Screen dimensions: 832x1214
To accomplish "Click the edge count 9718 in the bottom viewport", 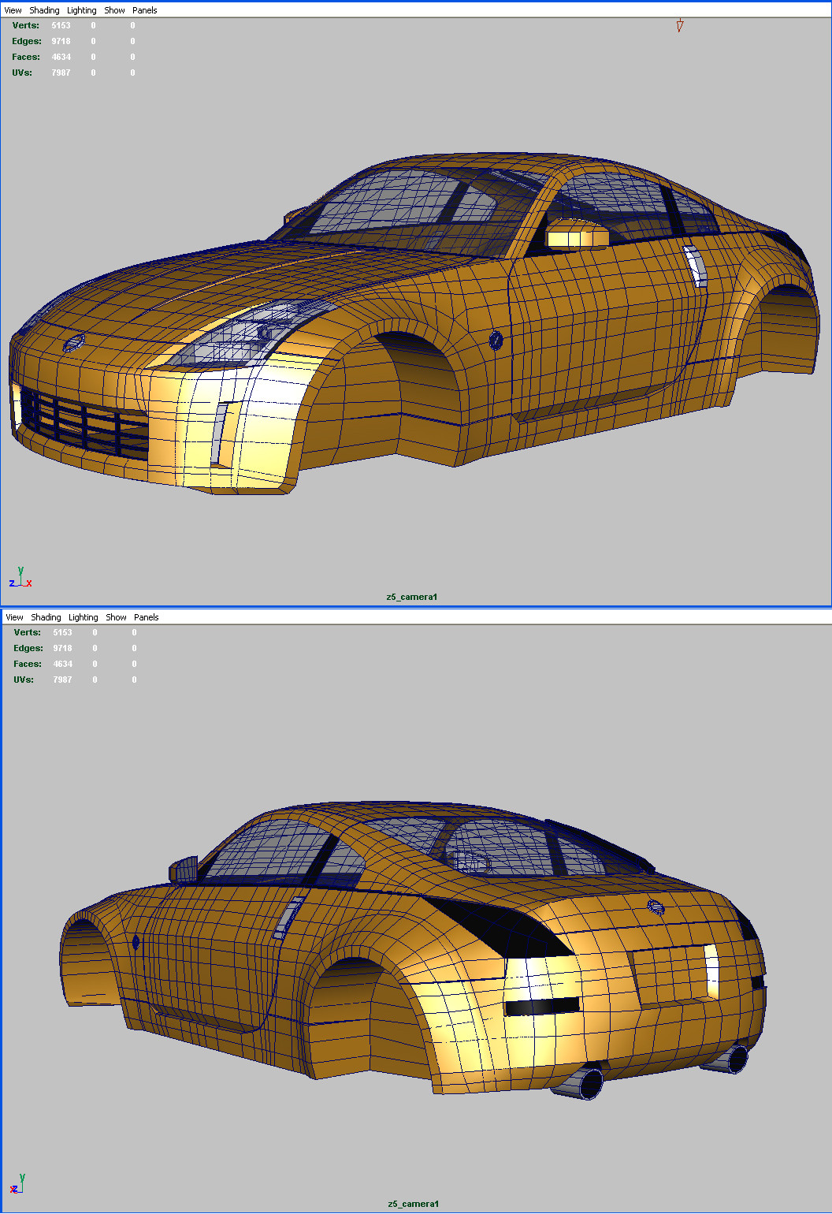I will click(x=62, y=648).
